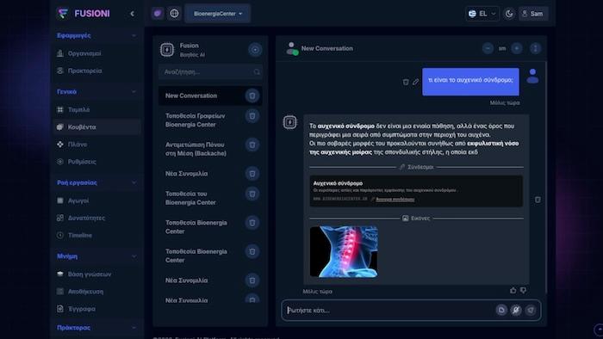Click the purple chat icon in top bar

158,14
